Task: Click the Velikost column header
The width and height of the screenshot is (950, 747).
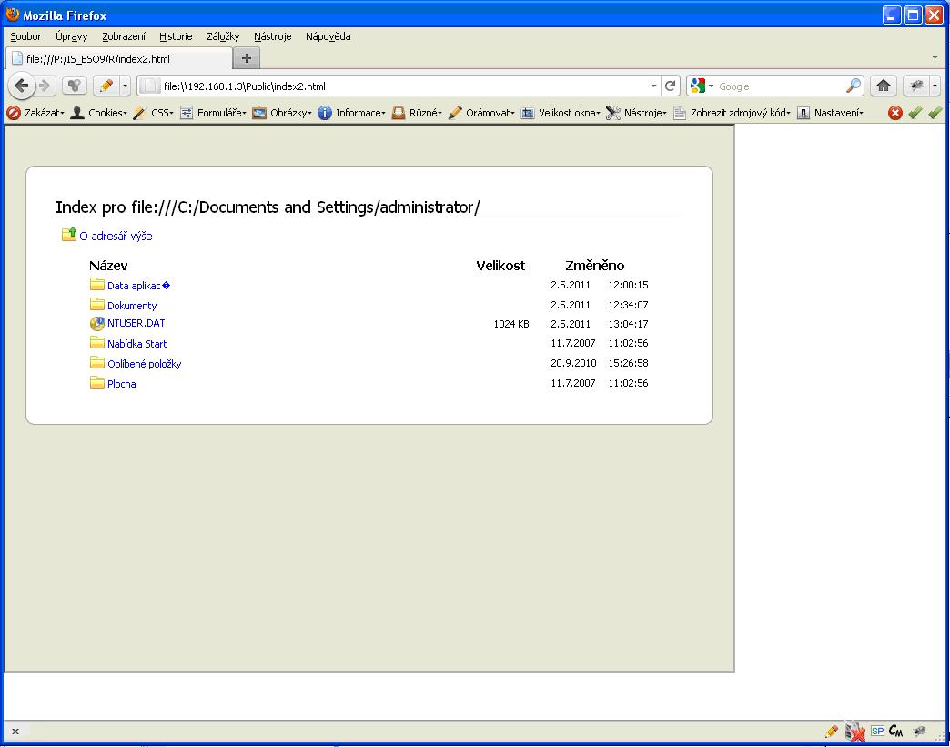Action: click(x=500, y=266)
